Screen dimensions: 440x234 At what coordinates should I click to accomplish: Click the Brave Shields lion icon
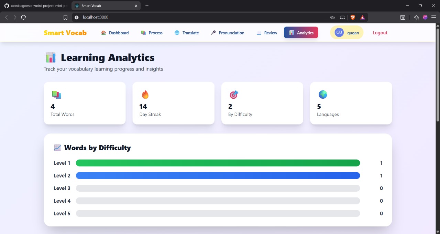point(353,17)
